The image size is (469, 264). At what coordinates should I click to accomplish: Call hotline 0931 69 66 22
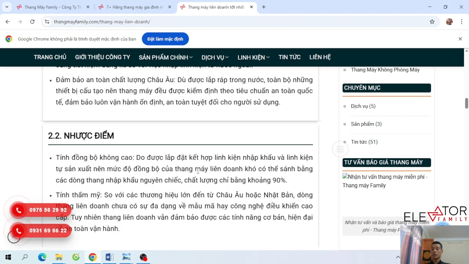41,231
